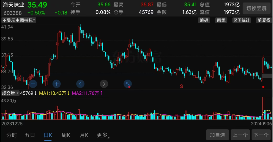
Task: Switch to the 分时 tab
Action: (11, 135)
